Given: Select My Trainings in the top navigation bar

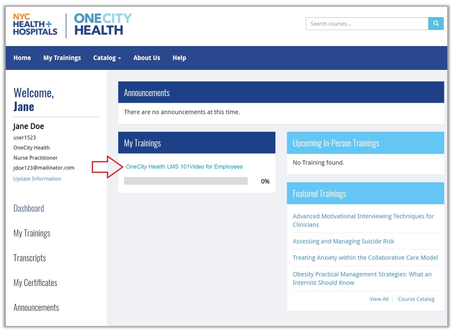Looking at the screenshot, I should (x=62, y=58).
